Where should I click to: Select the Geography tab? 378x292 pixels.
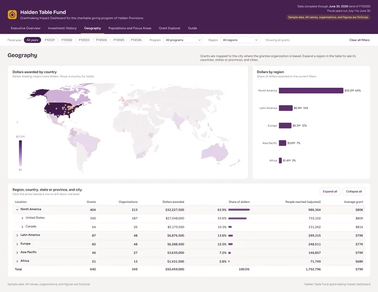(x=92, y=28)
